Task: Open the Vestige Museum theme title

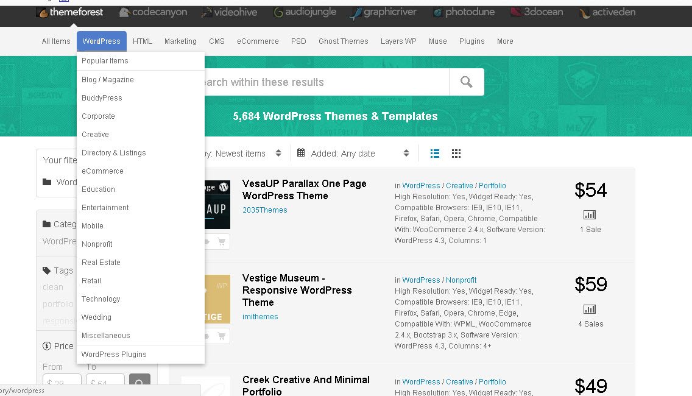Action: pos(297,290)
